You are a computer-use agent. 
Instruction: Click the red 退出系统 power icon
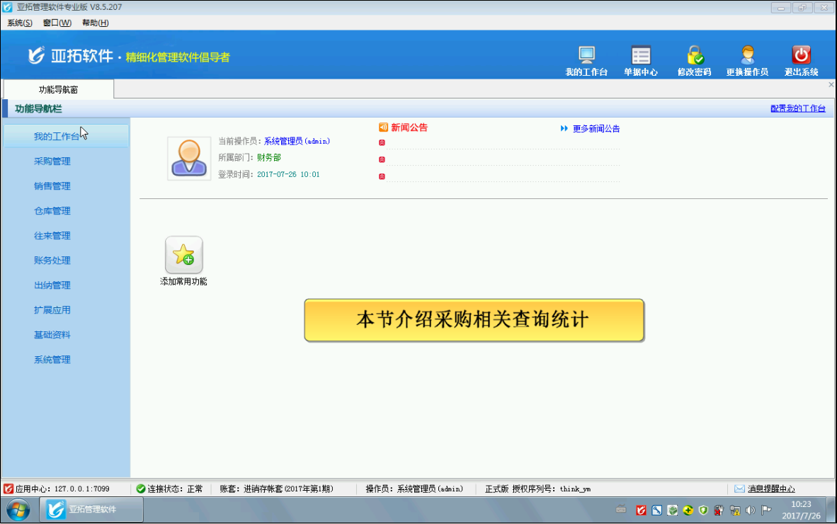coord(801,56)
